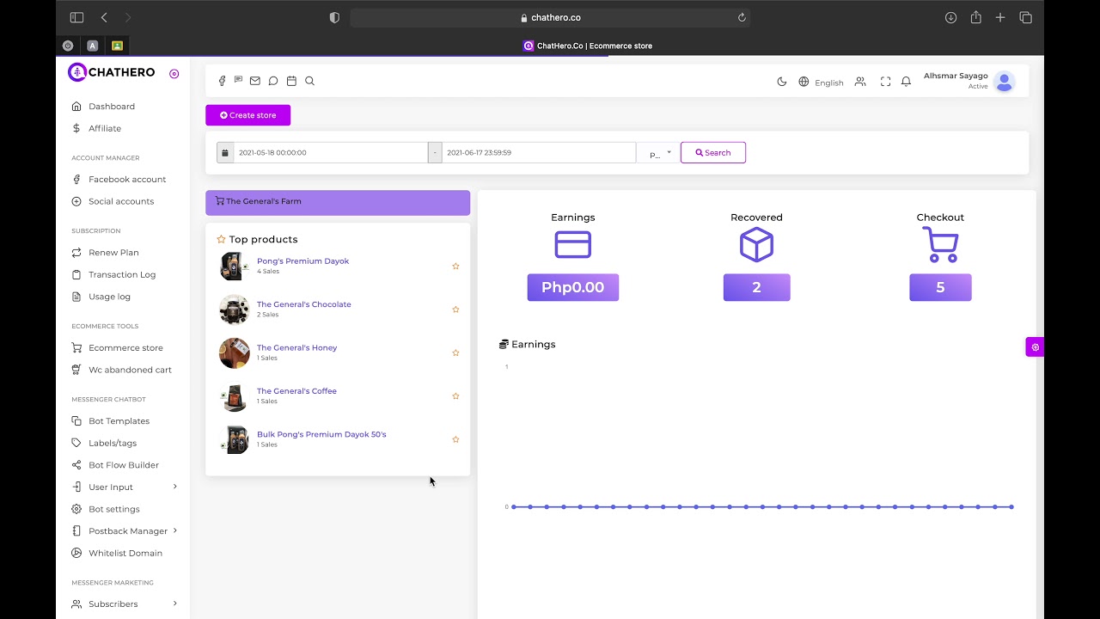
Task: Click the end date field 2021-06-17
Action: (x=539, y=152)
